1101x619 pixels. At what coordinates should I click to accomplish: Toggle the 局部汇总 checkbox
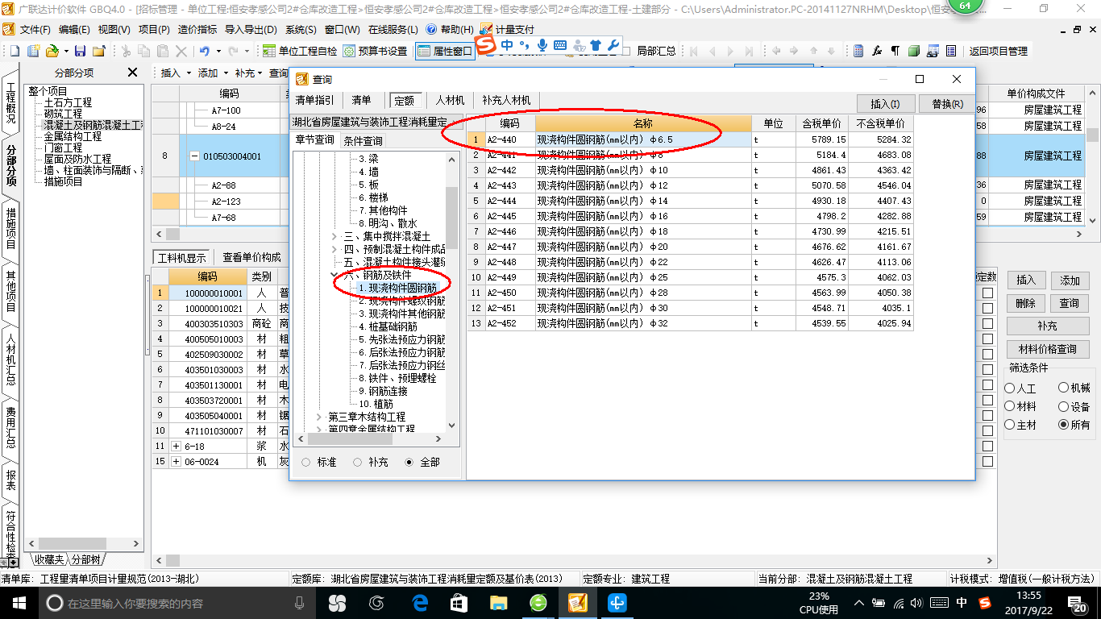point(627,51)
